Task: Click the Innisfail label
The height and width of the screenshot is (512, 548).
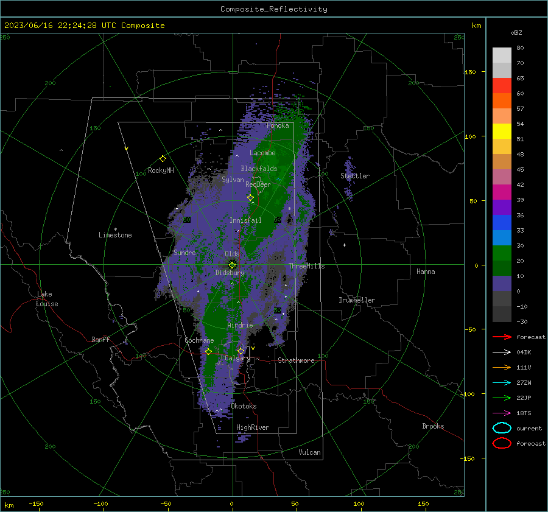Action: coord(245,220)
